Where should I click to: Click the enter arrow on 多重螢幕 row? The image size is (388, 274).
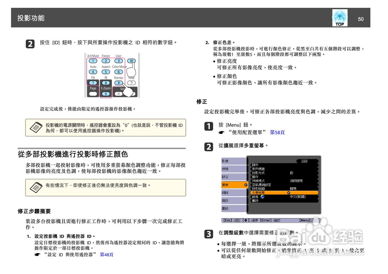coord(288,193)
